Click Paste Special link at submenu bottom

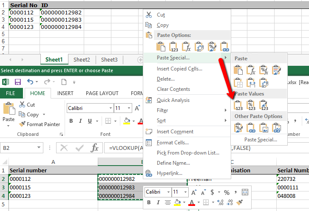pos(261,140)
